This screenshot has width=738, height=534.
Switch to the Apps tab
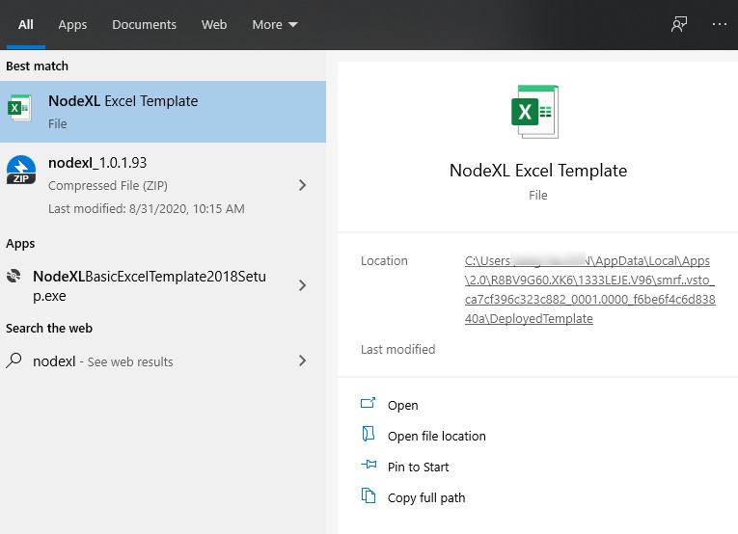point(72,24)
